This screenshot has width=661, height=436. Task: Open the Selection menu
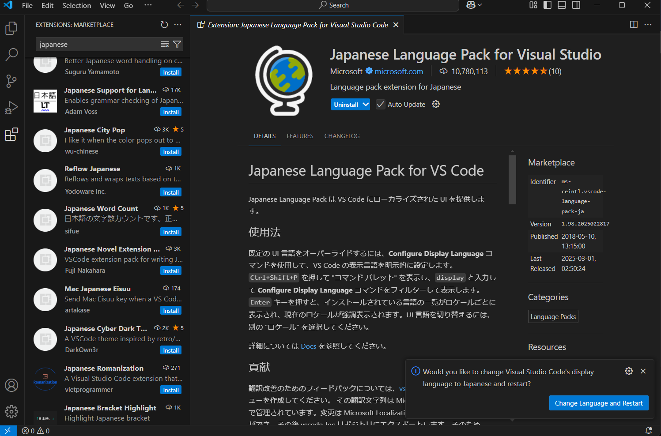(76, 5)
